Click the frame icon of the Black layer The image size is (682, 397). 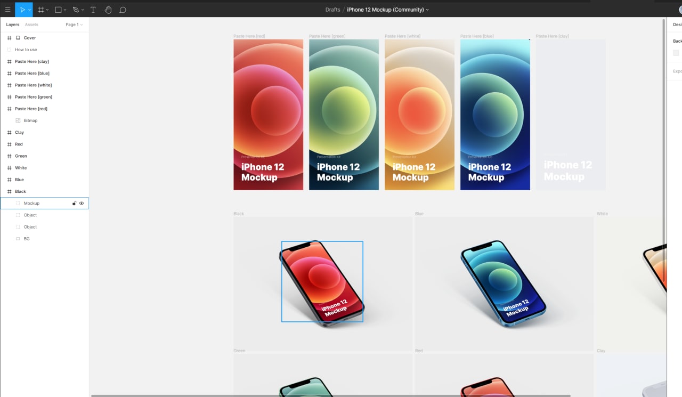point(9,191)
